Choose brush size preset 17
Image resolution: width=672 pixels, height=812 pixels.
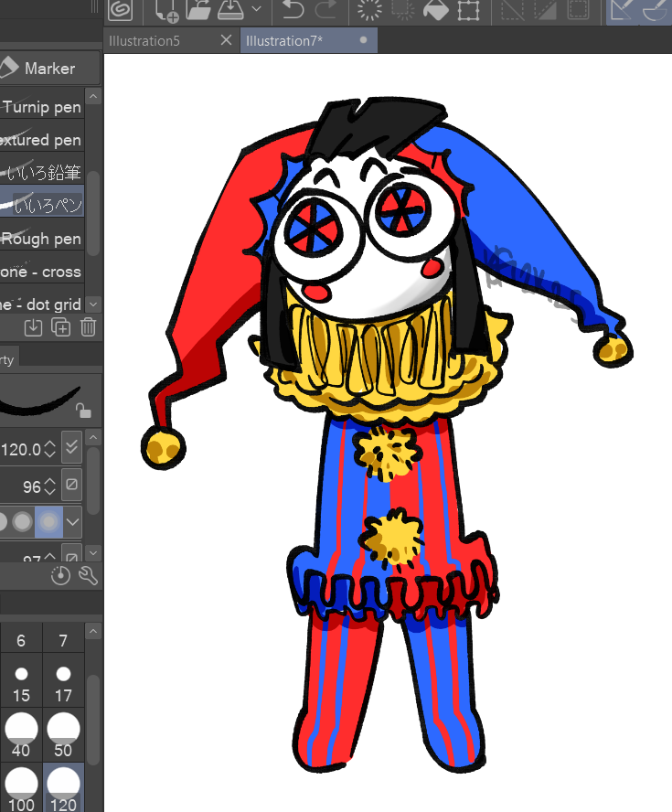click(63, 682)
